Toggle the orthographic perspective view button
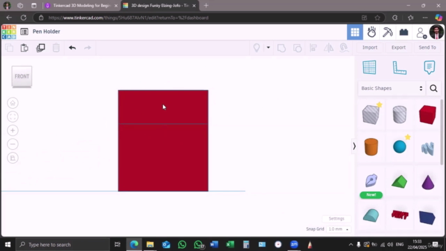 13,158
